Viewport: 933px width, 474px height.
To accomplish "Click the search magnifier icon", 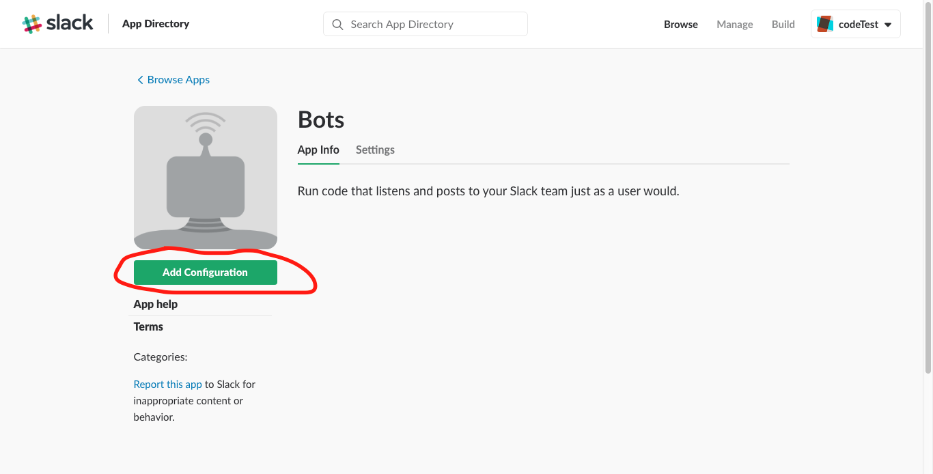I will 337,24.
